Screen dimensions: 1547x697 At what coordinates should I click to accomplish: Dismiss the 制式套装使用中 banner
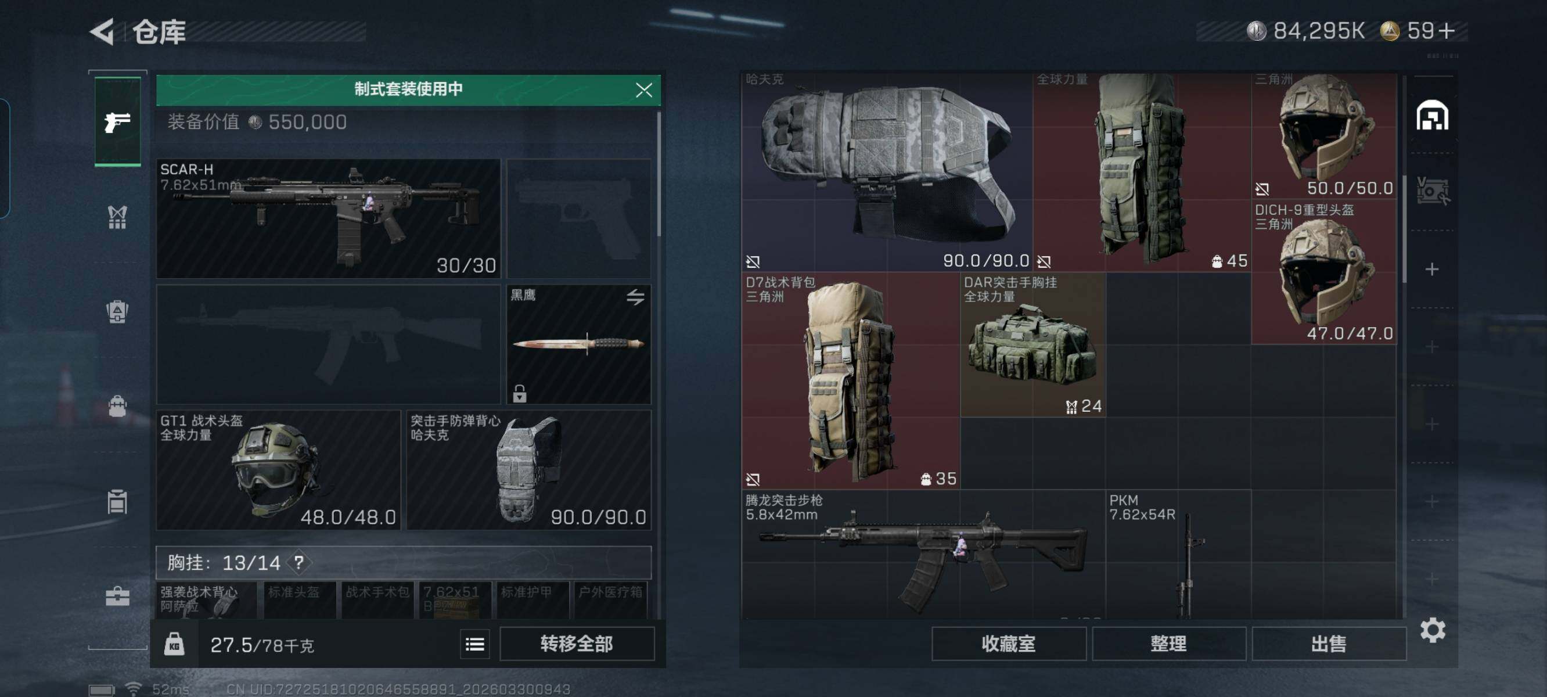[644, 90]
